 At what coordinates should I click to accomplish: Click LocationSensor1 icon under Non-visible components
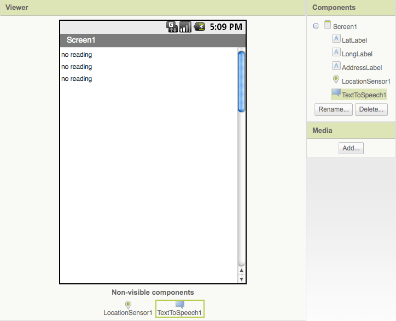[x=129, y=305]
